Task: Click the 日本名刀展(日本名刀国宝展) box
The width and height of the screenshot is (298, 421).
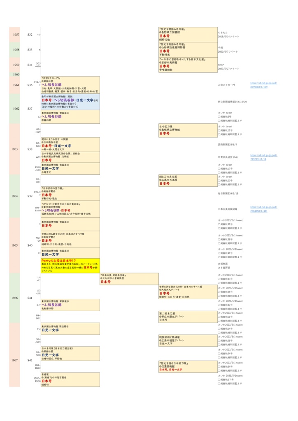Action: (70, 353)
